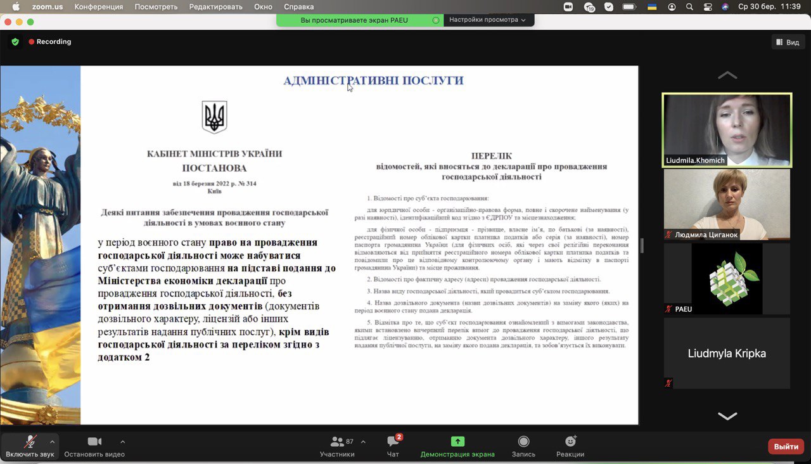Unmute the microphone
The height and width of the screenshot is (464, 811).
(30, 442)
